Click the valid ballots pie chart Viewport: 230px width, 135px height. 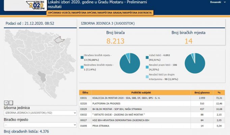click(195, 63)
